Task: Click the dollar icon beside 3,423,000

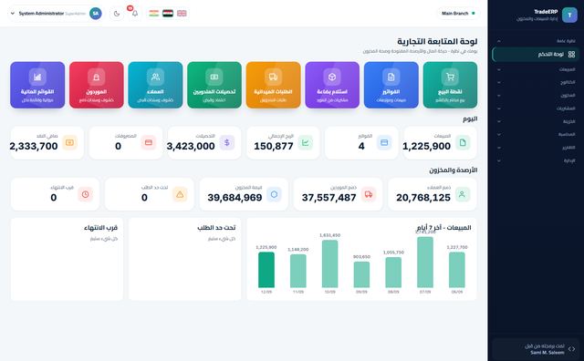Action: [x=227, y=142]
